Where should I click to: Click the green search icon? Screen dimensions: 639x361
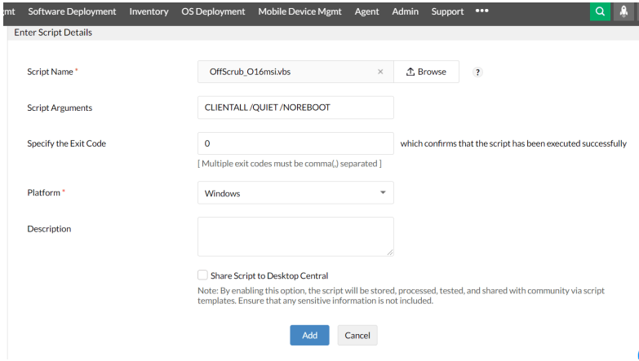(600, 11)
